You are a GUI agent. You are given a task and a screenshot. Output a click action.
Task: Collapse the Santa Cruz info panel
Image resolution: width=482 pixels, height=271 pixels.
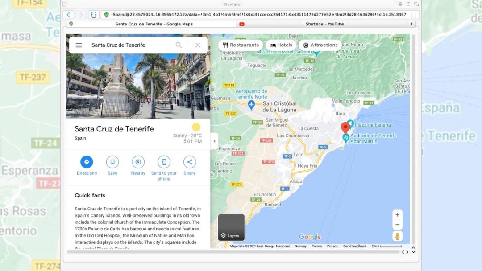pyautogui.click(x=215, y=141)
